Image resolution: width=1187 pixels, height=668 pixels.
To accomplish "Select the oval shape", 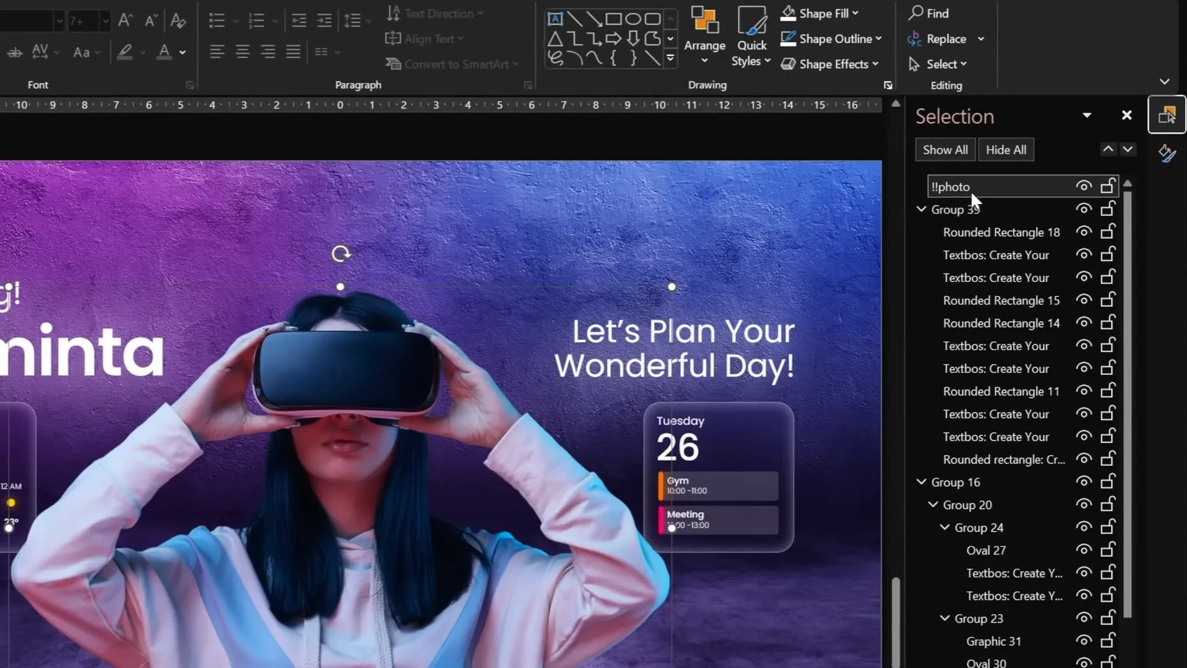I will coord(633,19).
